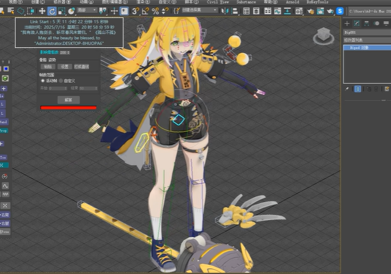The width and height of the screenshot is (391, 274).
Task: Pick the lasso selection region tool
Action: [x=20, y=11]
